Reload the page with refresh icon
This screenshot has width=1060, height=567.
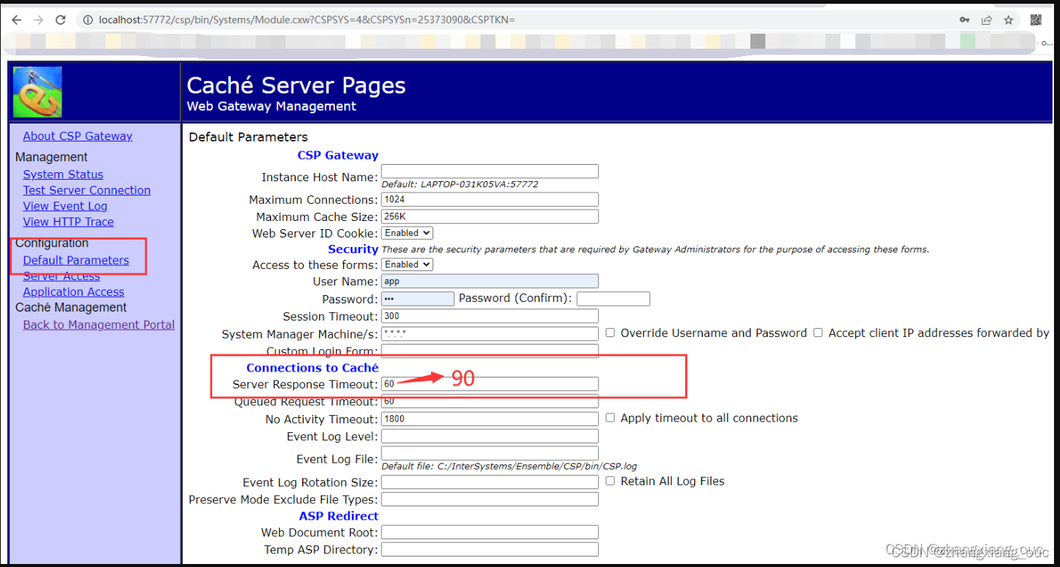(61, 19)
